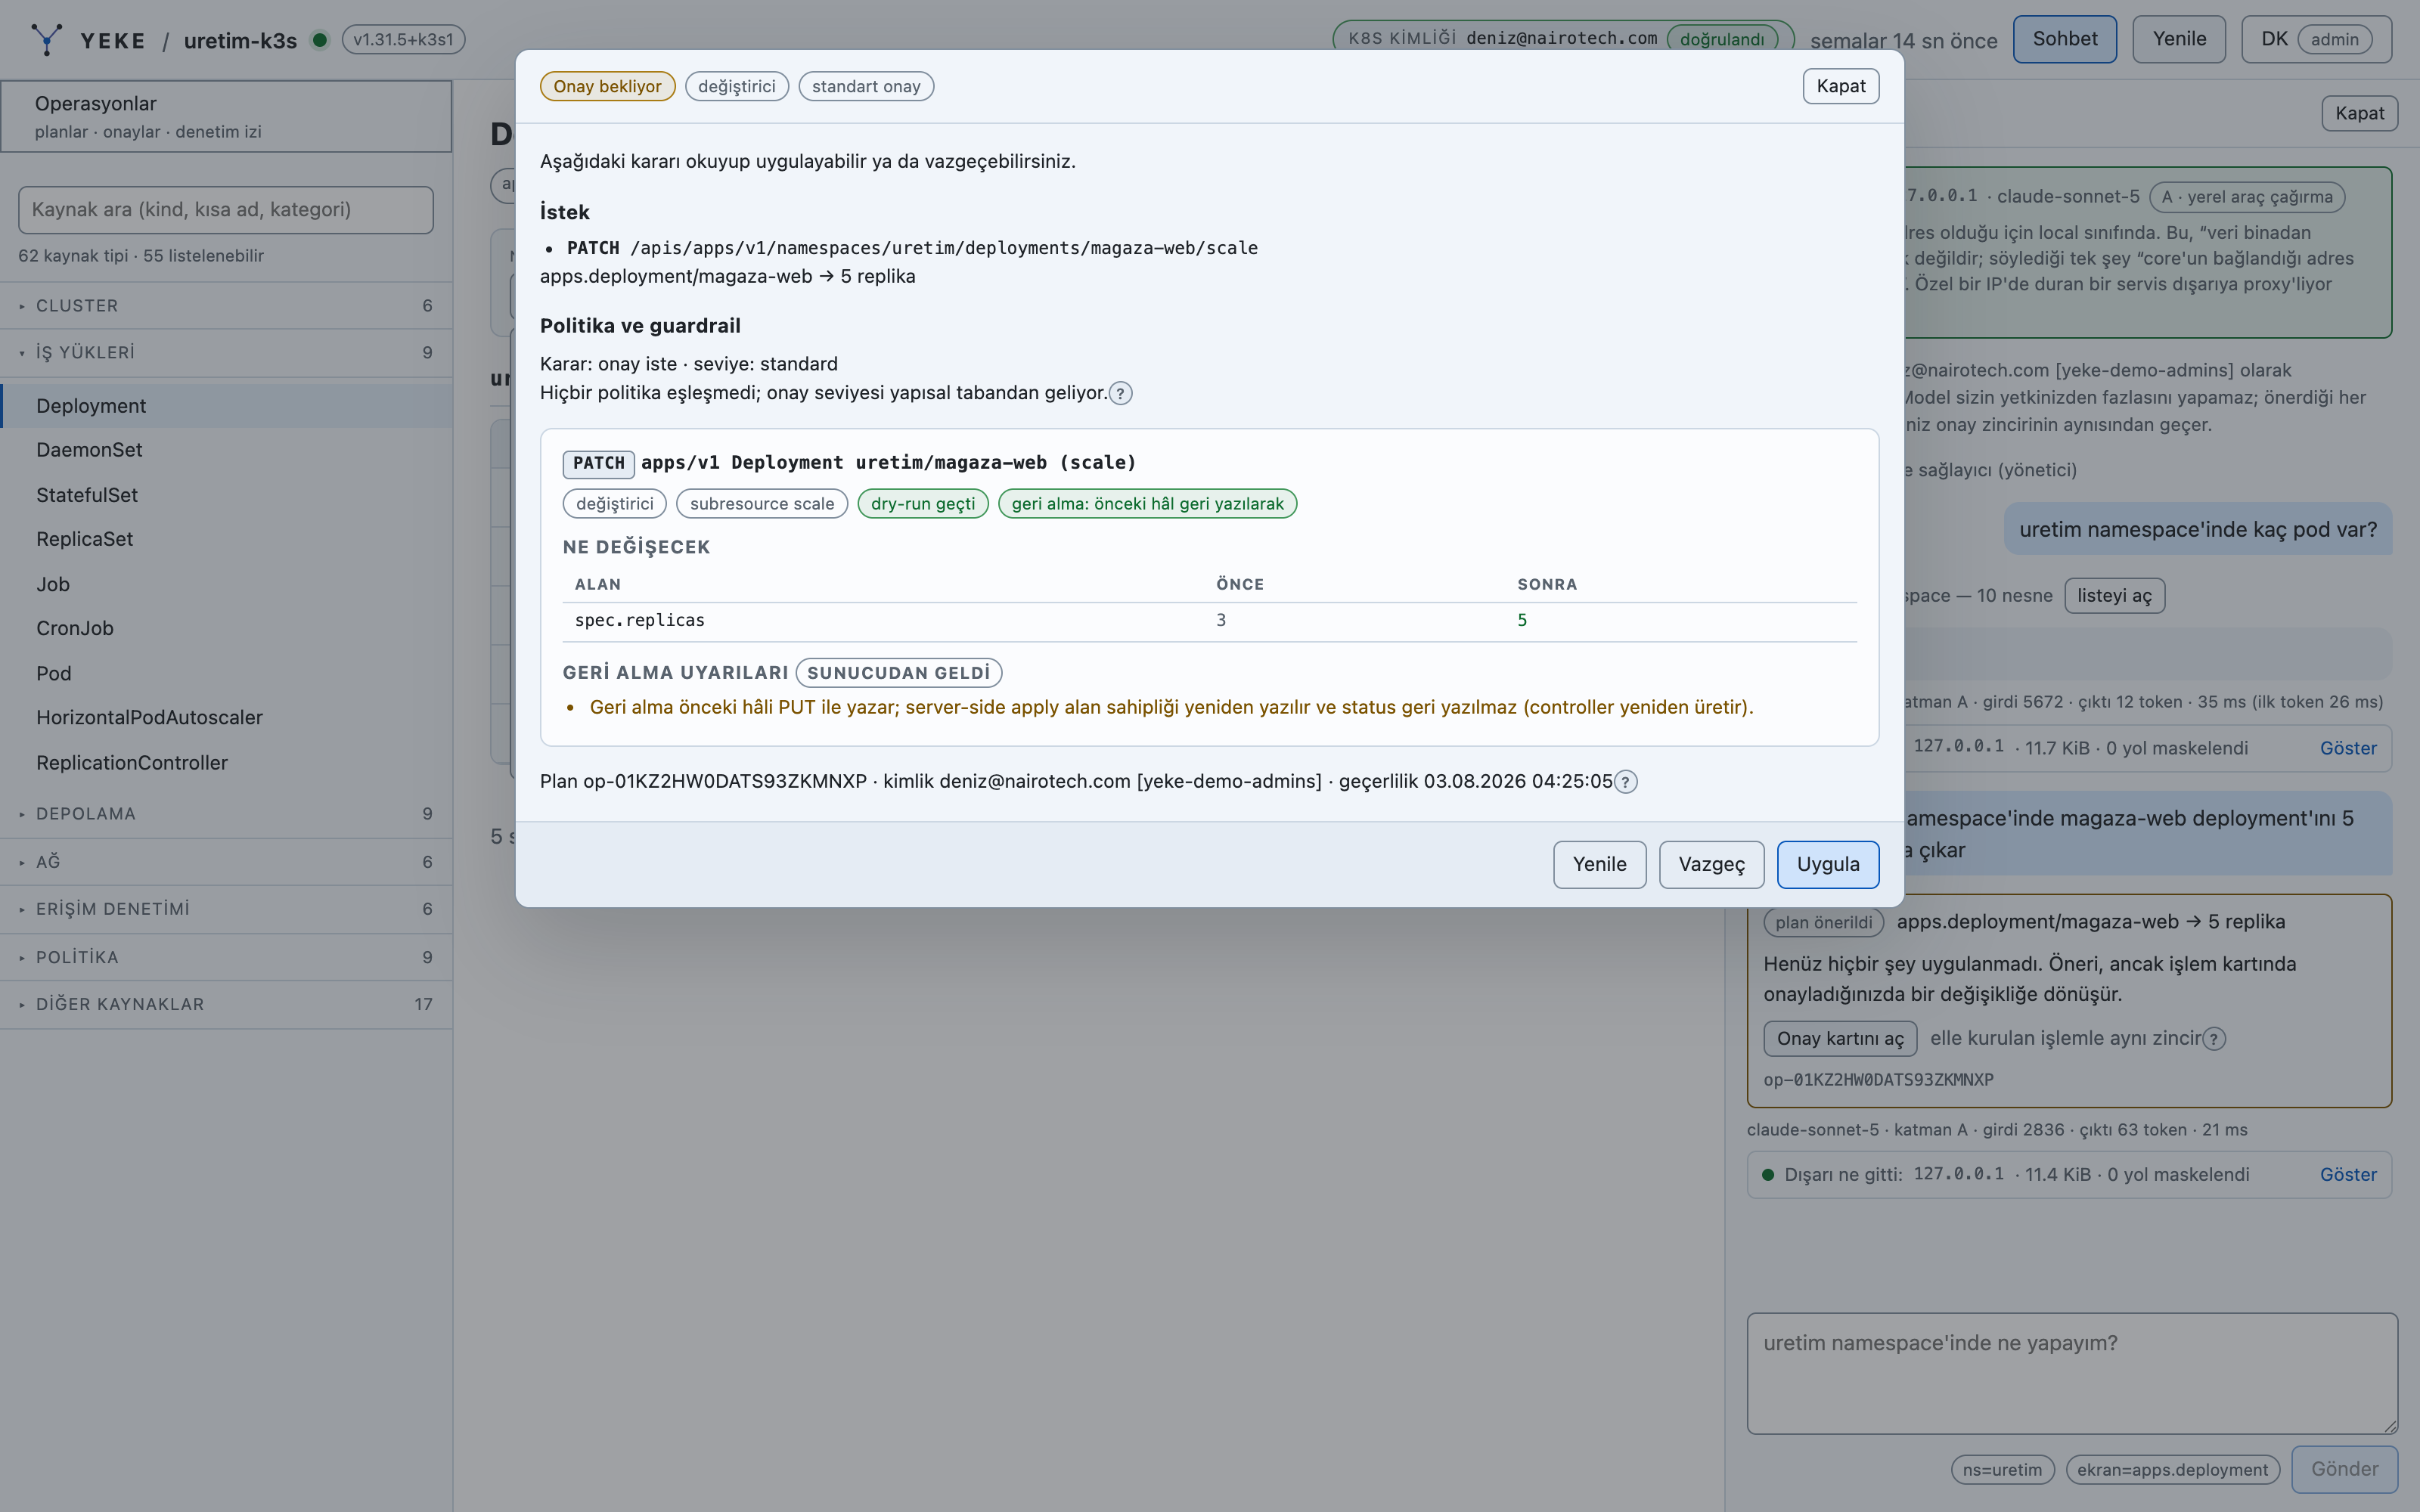The width and height of the screenshot is (2420, 1512).
Task: Click Göster link for 11.7 KiB payload
Action: [2348, 748]
